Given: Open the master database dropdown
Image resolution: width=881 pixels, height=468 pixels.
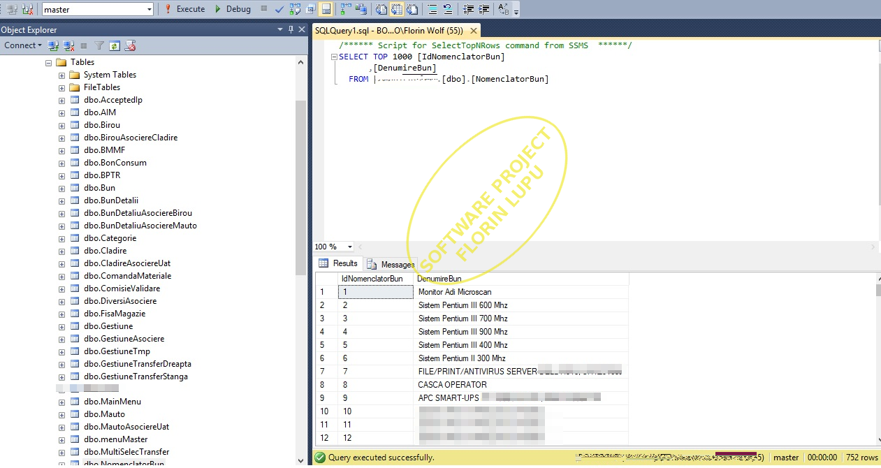Looking at the screenshot, I should coord(150,9).
